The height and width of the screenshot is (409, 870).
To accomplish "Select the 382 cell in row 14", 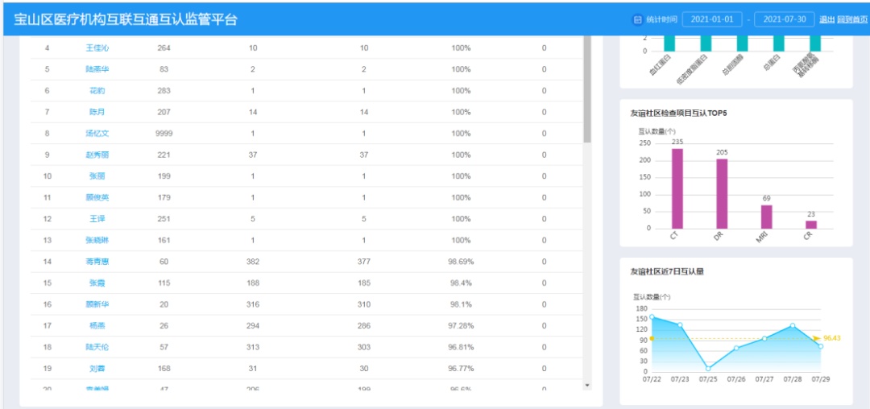I will [x=252, y=262].
